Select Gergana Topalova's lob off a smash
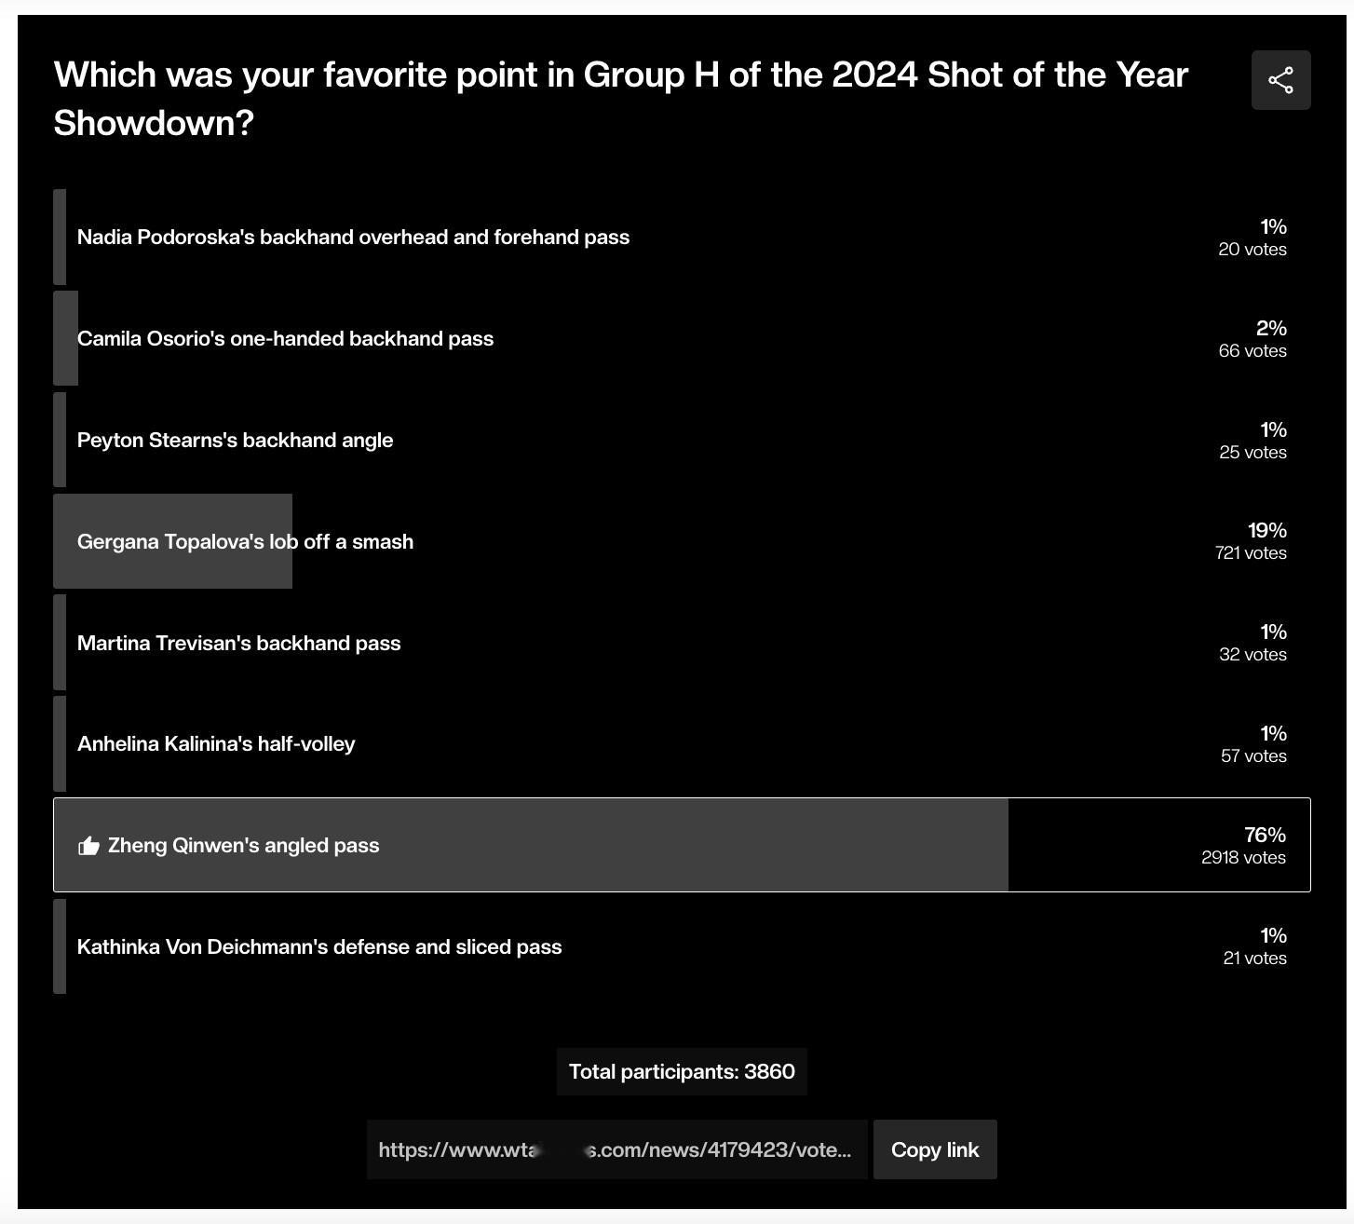Viewport: 1354px width, 1224px height. (682, 541)
